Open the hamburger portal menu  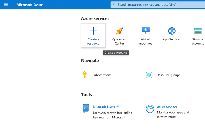[6, 5]
